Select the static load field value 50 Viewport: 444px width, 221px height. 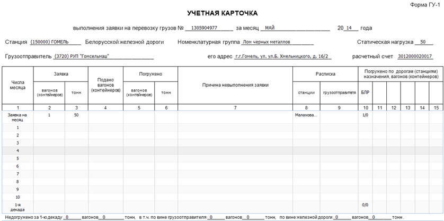click(422, 42)
